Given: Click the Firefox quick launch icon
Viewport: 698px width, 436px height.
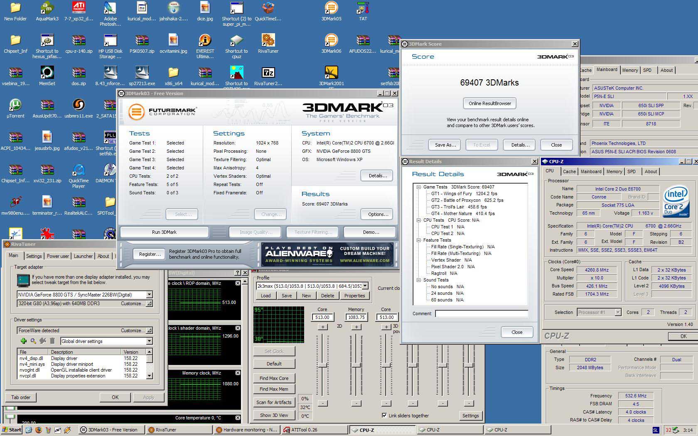Looking at the screenshot, I should pyautogui.click(x=38, y=430).
